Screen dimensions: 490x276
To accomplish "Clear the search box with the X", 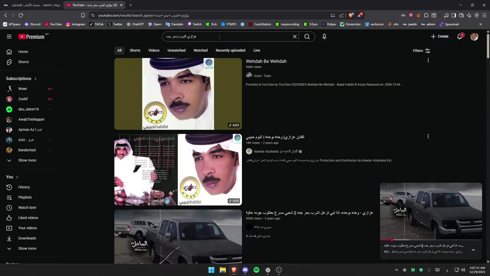I will click(x=295, y=36).
